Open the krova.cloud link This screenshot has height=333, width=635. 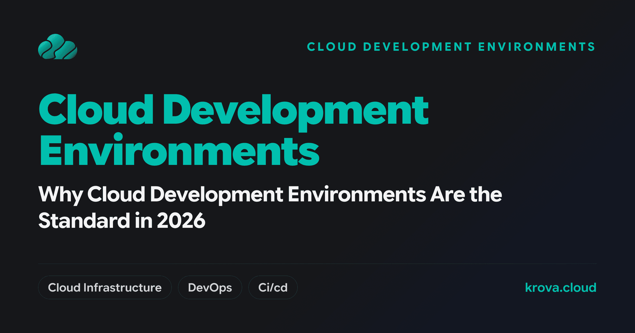click(x=561, y=288)
